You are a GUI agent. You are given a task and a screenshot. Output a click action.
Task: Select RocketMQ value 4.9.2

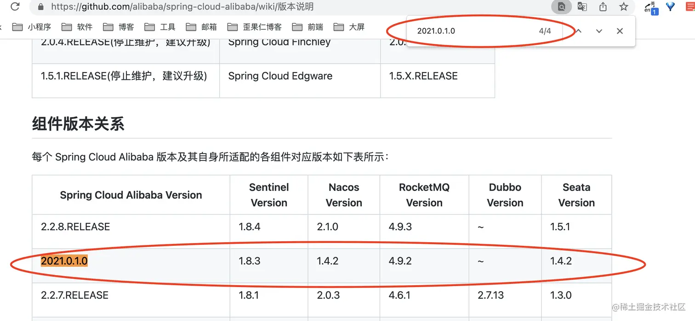[x=400, y=261]
